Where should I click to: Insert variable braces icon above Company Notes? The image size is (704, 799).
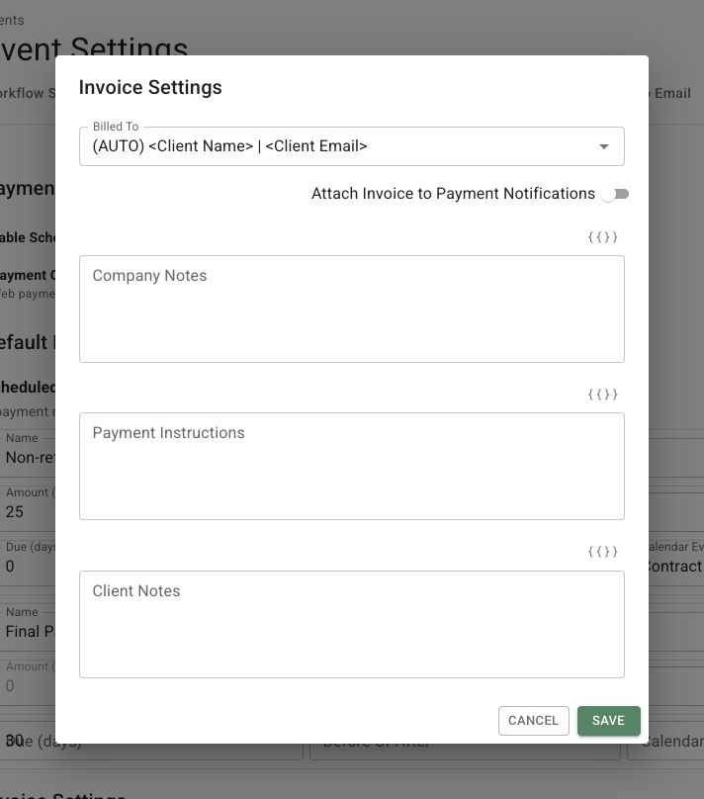[602, 237]
